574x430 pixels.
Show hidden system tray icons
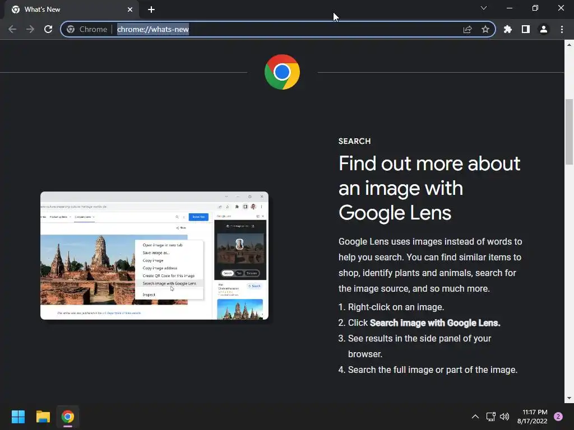pos(475,417)
